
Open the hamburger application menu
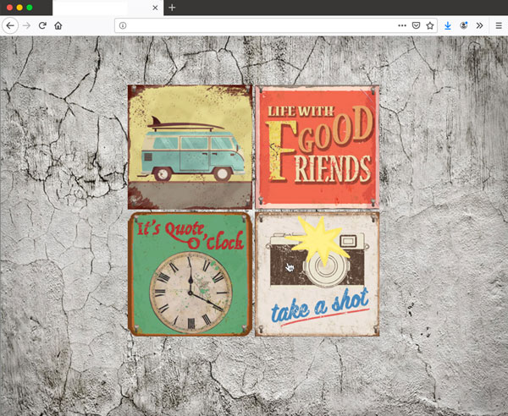[499, 25]
